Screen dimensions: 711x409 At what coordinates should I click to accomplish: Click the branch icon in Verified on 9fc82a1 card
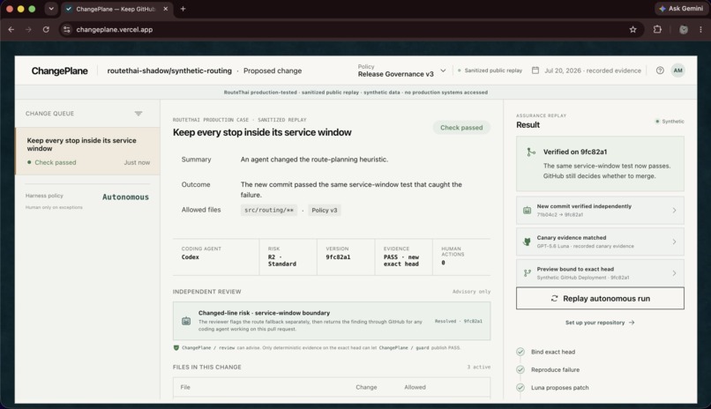pyautogui.click(x=530, y=152)
